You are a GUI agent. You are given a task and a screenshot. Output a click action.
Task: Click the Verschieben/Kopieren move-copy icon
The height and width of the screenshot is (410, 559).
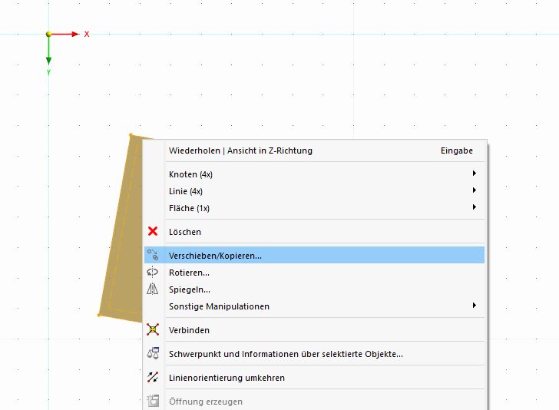pyautogui.click(x=153, y=255)
